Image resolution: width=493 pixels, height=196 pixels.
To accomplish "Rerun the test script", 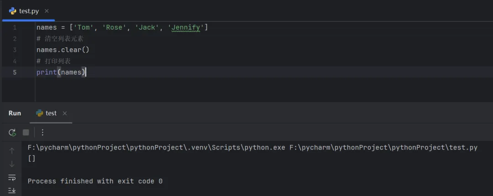I will pos(12,133).
